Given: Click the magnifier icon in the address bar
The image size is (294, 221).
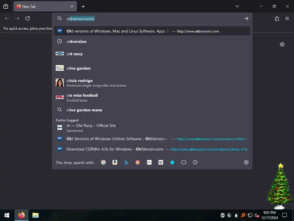Looking at the screenshot, I should pyautogui.click(x=60, y=18).
